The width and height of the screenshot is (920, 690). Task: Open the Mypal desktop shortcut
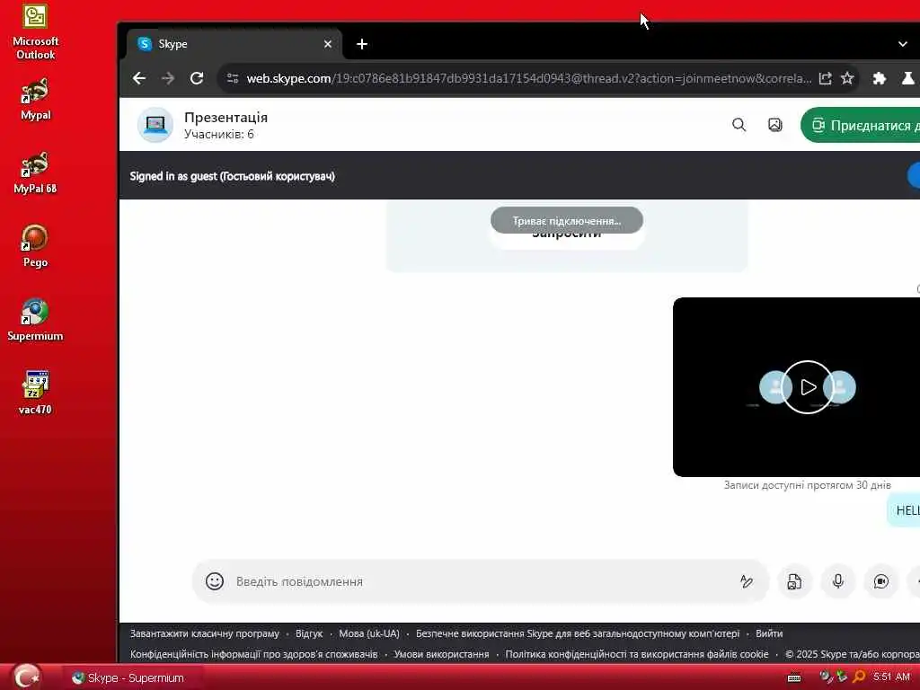tap(35, 100)
